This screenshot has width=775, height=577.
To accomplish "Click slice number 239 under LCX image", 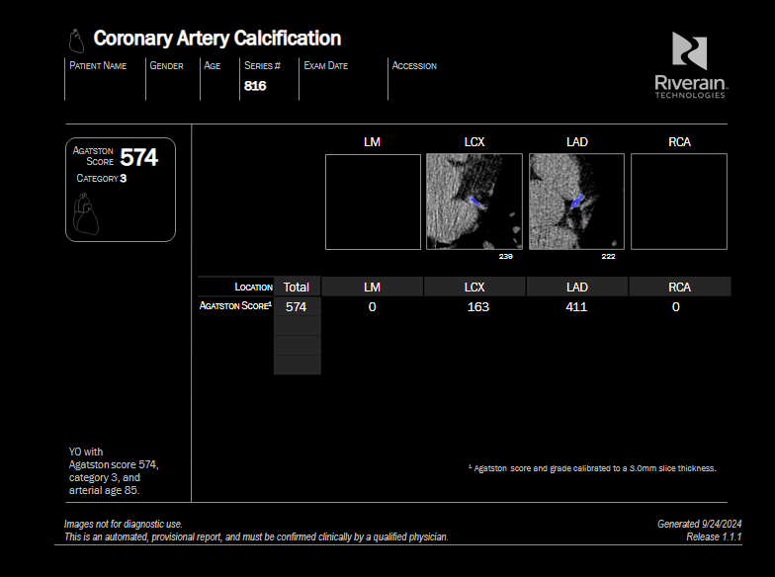I will pos(506,257).
